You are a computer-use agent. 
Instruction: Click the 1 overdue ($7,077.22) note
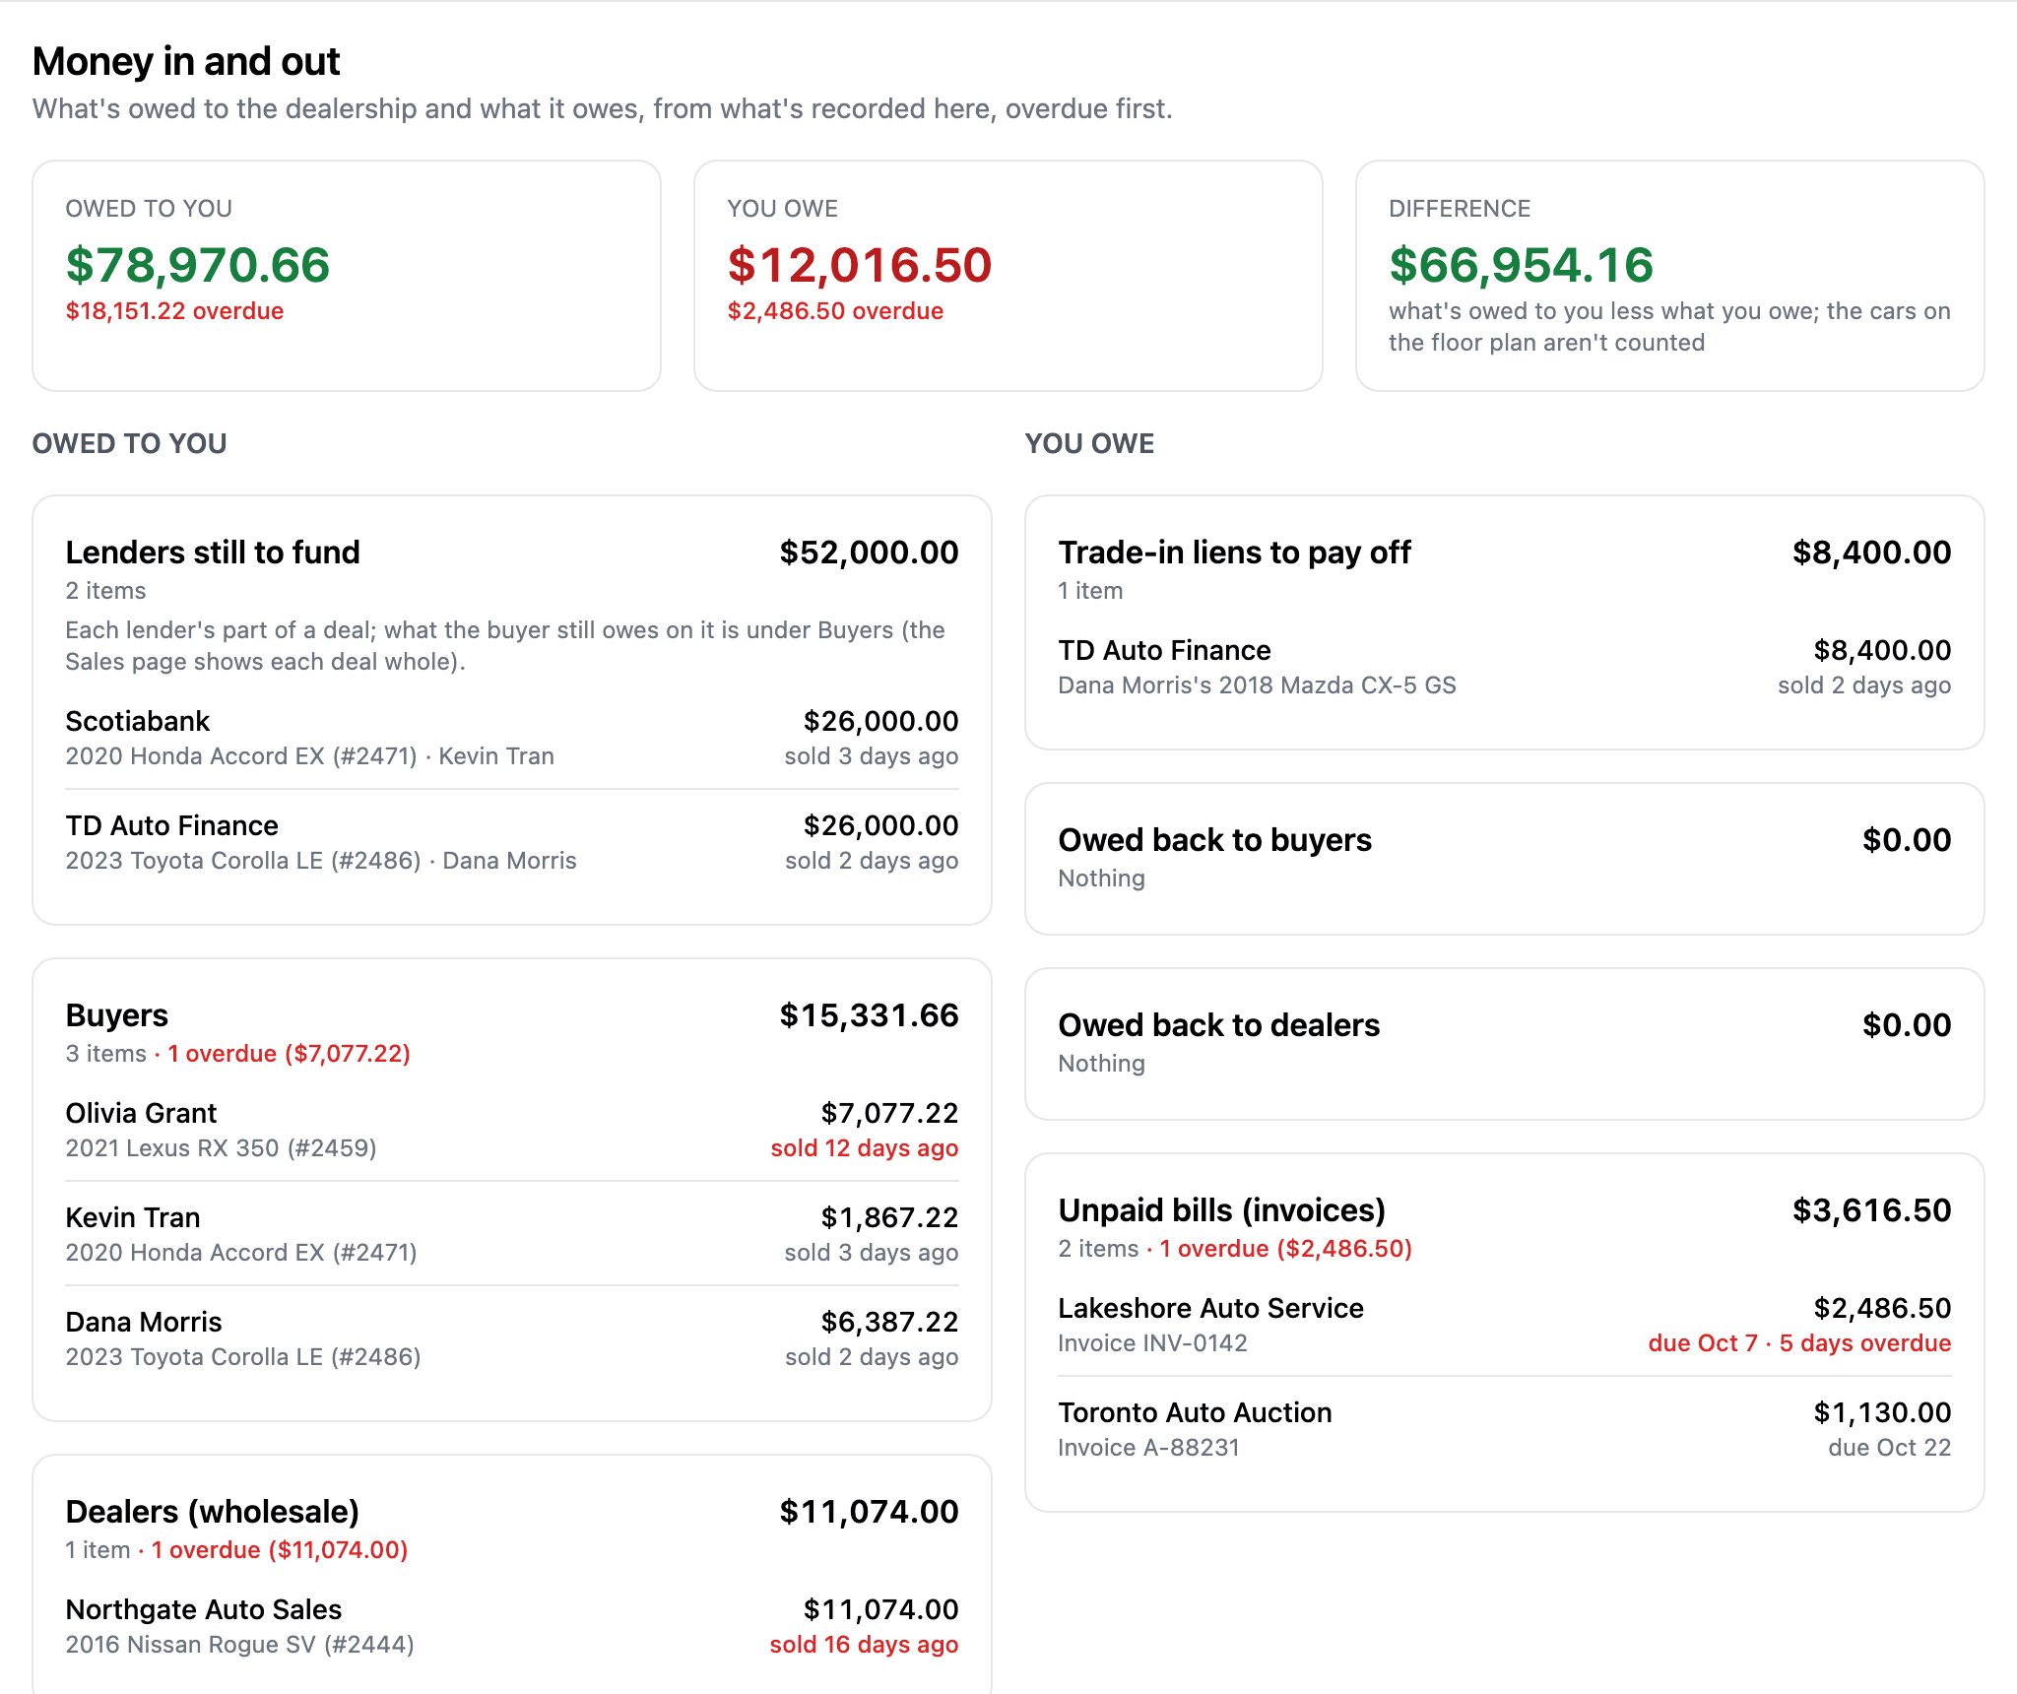[289, 1054]
